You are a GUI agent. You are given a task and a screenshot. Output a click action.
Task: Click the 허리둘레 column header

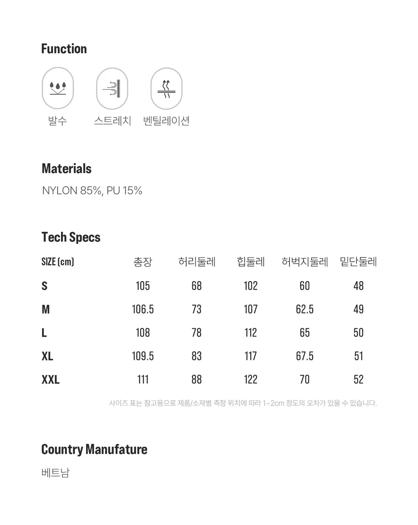coord(197,262)
